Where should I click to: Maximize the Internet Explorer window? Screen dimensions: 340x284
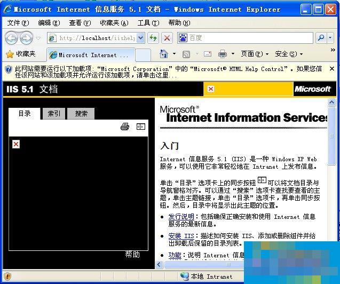(318, 10)
